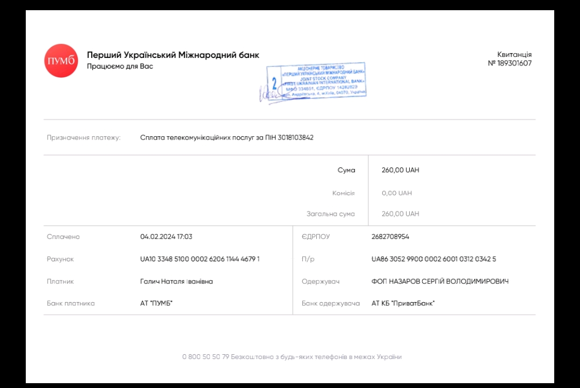Click the 'Призначення платежу:' label
Screen dimensions: 580x388
point(84,137)
